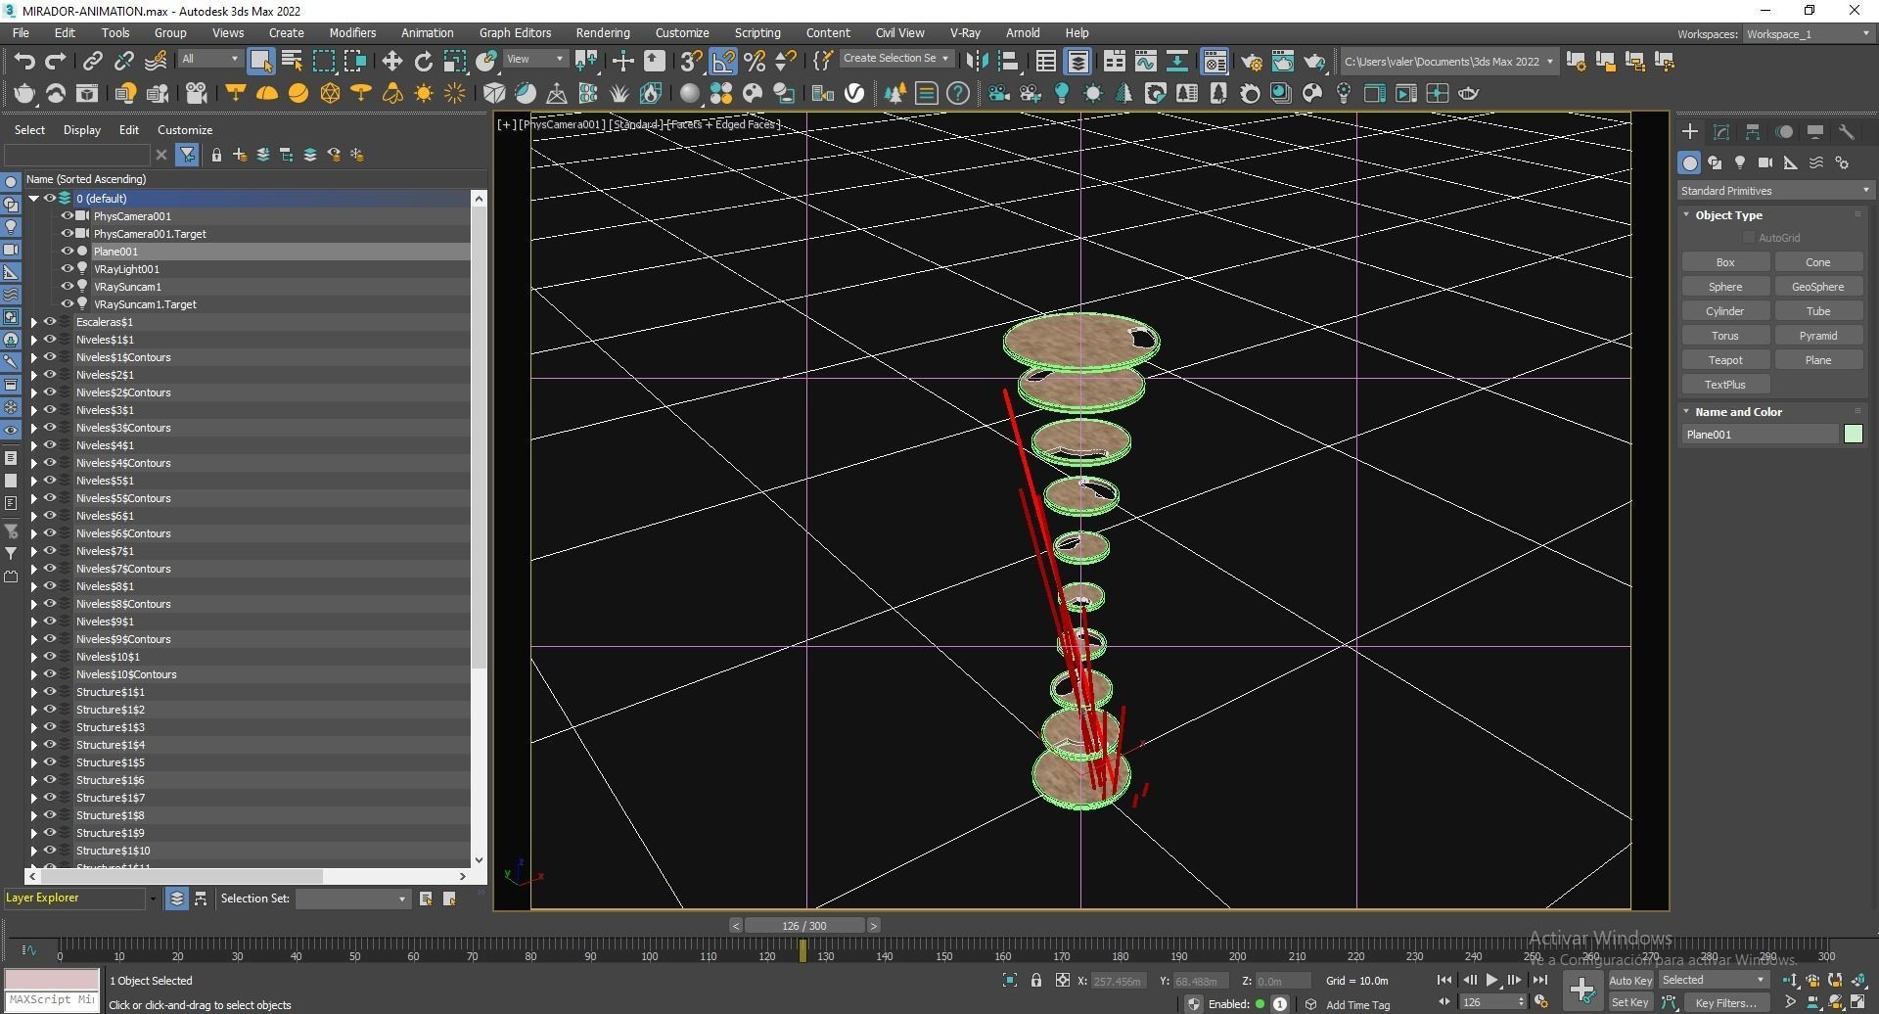1879x1014 pixels.
Task: Open the Hierarchy tab in command panel
Action: coord(1753,131)
